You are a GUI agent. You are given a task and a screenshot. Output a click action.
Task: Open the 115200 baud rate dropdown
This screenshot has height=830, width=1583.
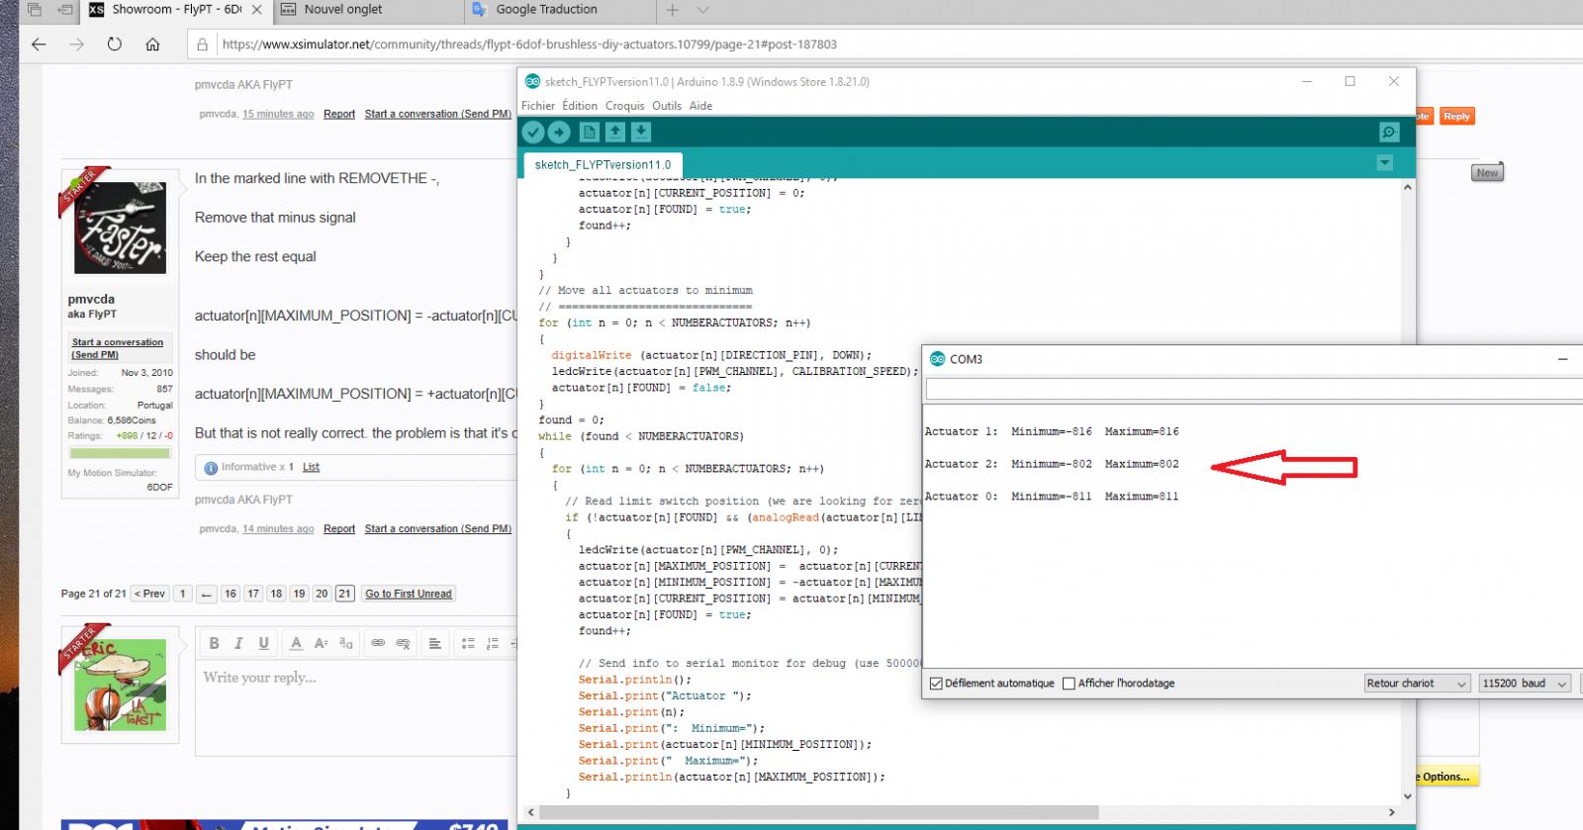click(x=1524, y=684)
